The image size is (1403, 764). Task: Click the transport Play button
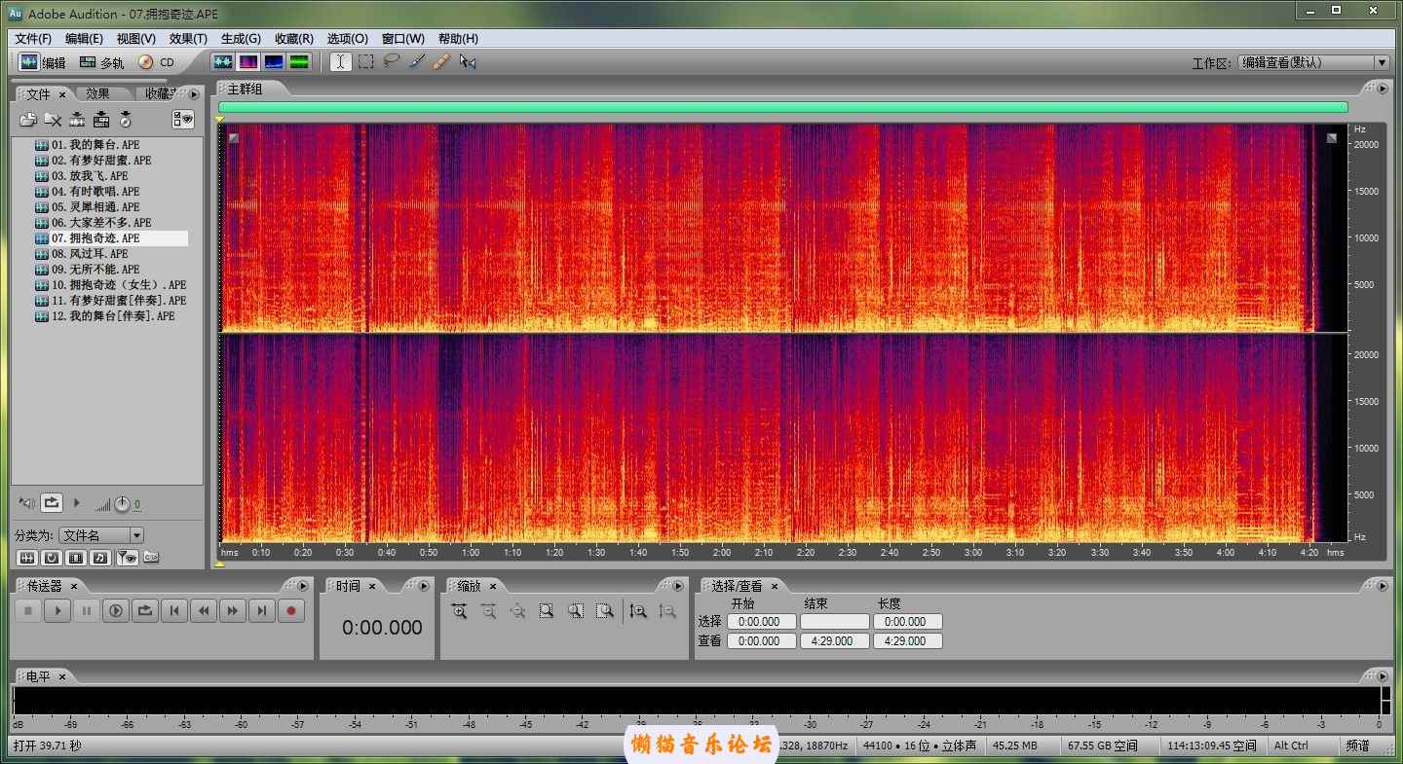coord(57,611)
